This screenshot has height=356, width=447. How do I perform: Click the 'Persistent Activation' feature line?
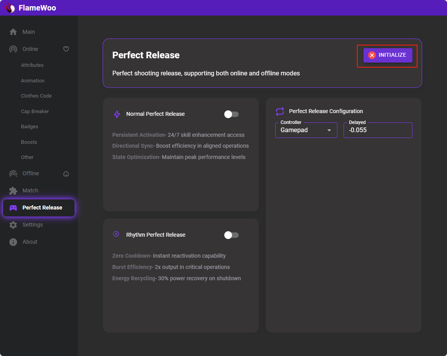click(x=178, y=135)
